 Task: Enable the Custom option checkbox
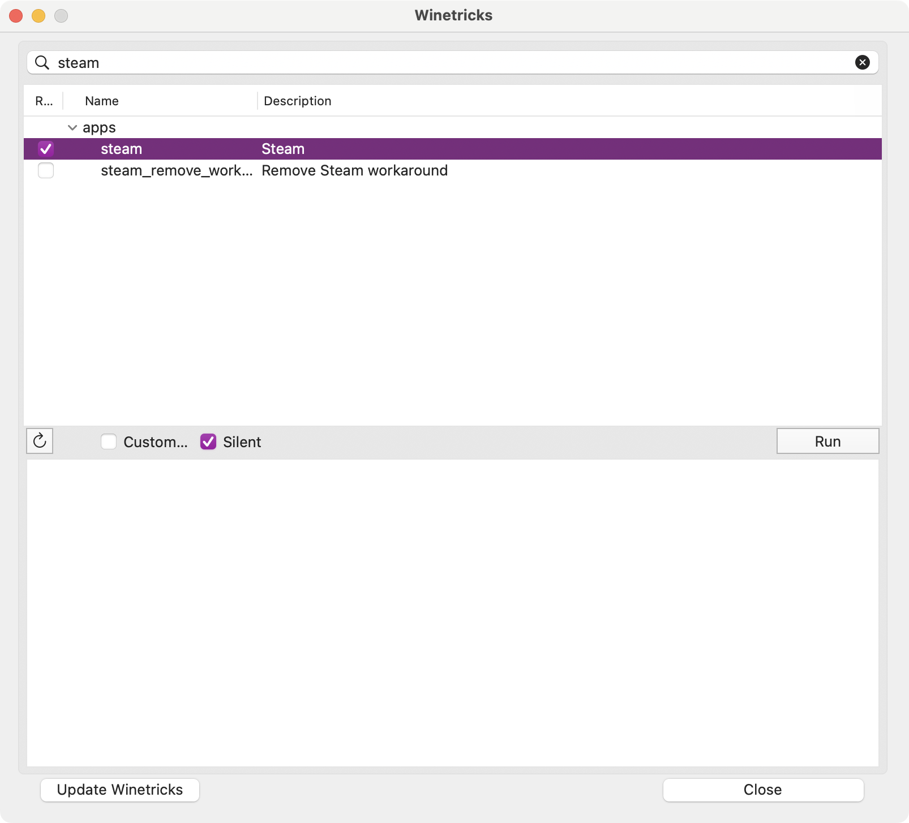coord(109,441)
